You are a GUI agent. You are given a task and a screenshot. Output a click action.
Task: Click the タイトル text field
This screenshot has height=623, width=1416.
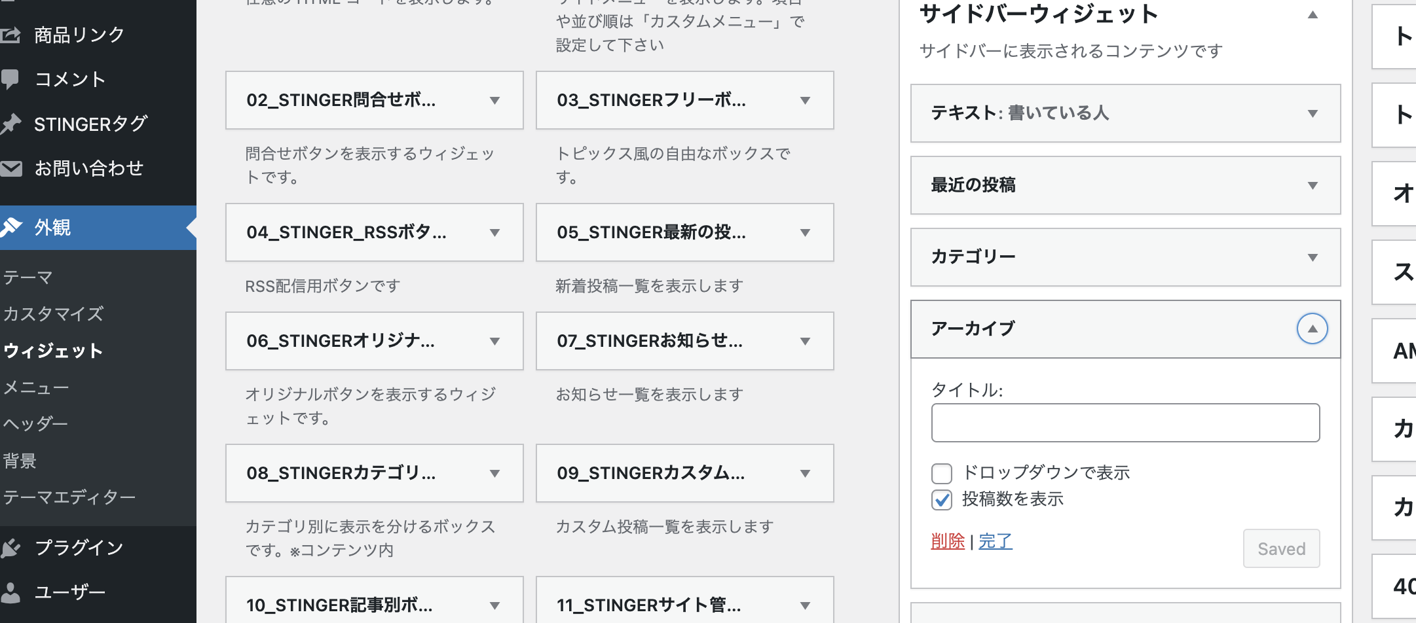1125,423
